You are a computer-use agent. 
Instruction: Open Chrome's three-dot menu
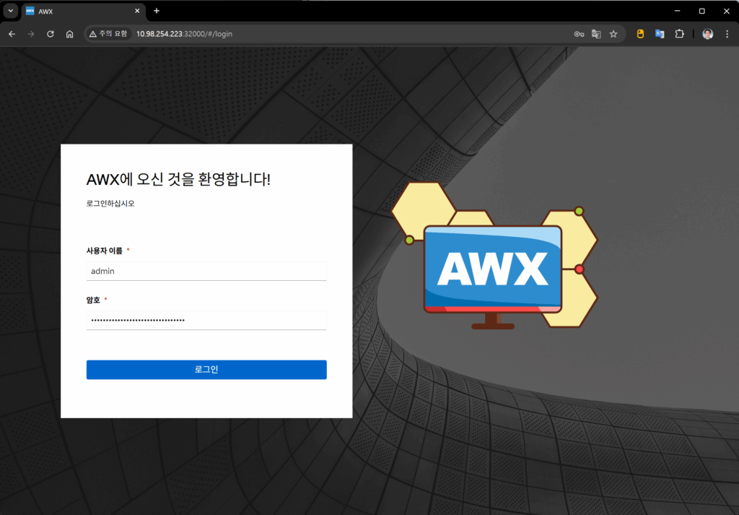(x=727, y=34)
